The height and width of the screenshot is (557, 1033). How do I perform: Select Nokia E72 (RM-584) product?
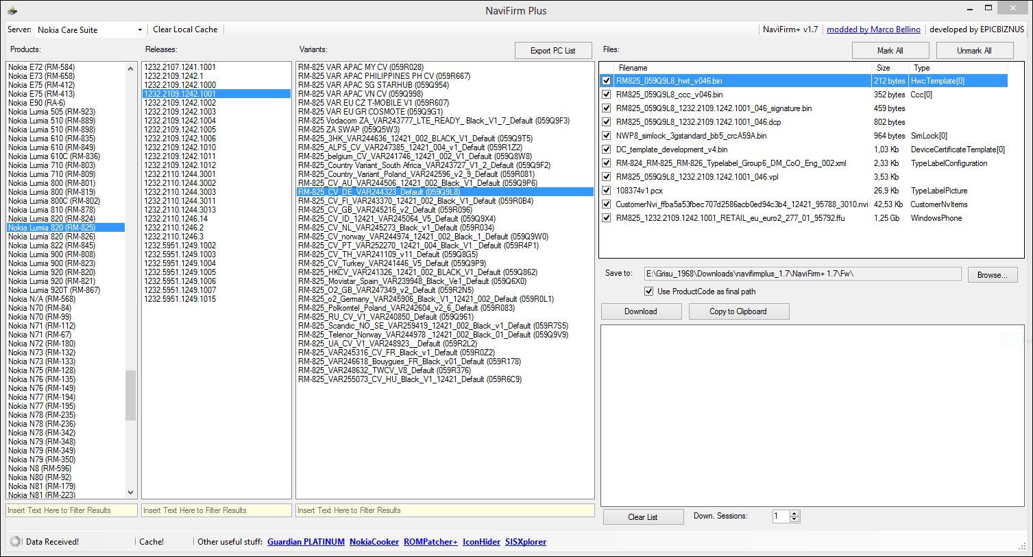(41, 67)
